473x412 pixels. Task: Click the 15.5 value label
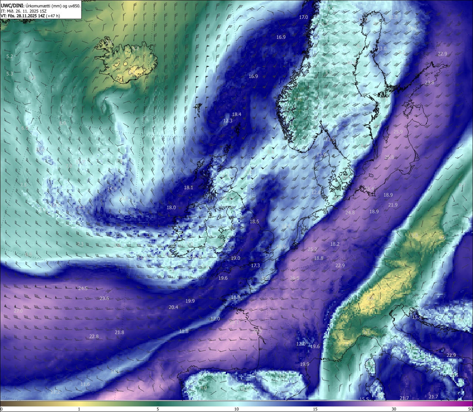point(364,399)
